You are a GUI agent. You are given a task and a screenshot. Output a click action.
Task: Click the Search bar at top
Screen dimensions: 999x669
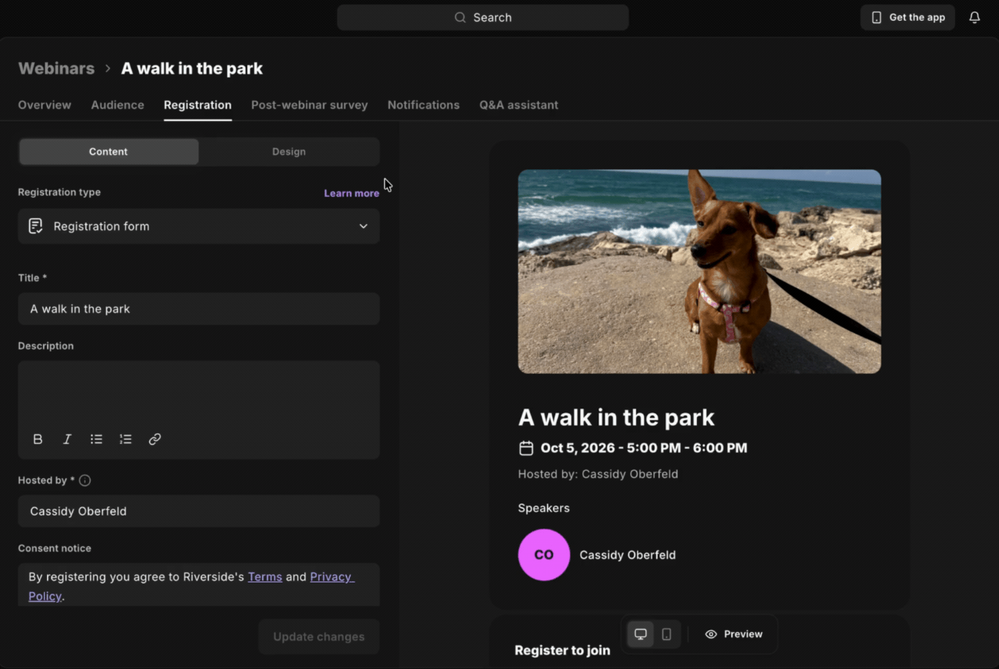(x=483, y=18)
